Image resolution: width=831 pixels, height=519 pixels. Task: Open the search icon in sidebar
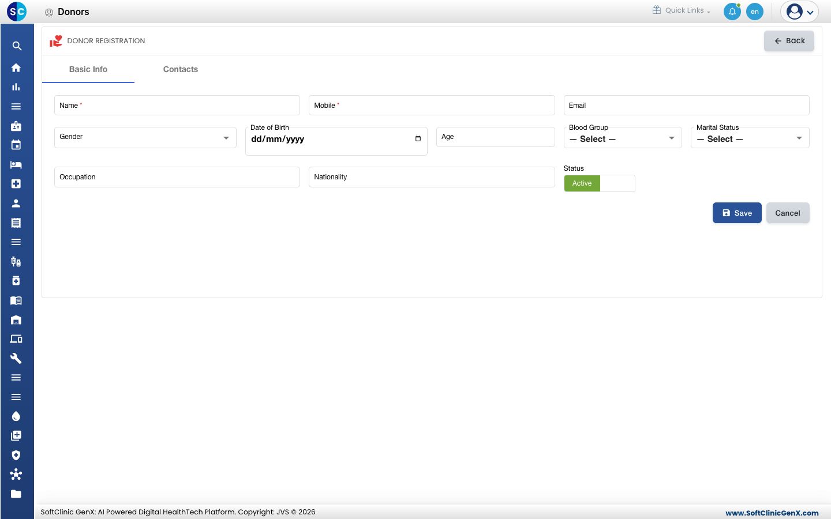(17, 46)
